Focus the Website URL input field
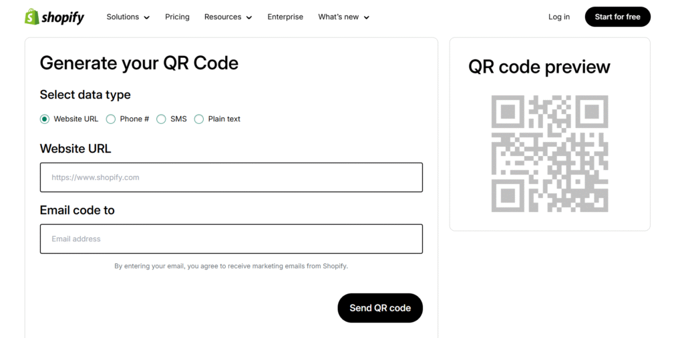 tap(231, 177)
